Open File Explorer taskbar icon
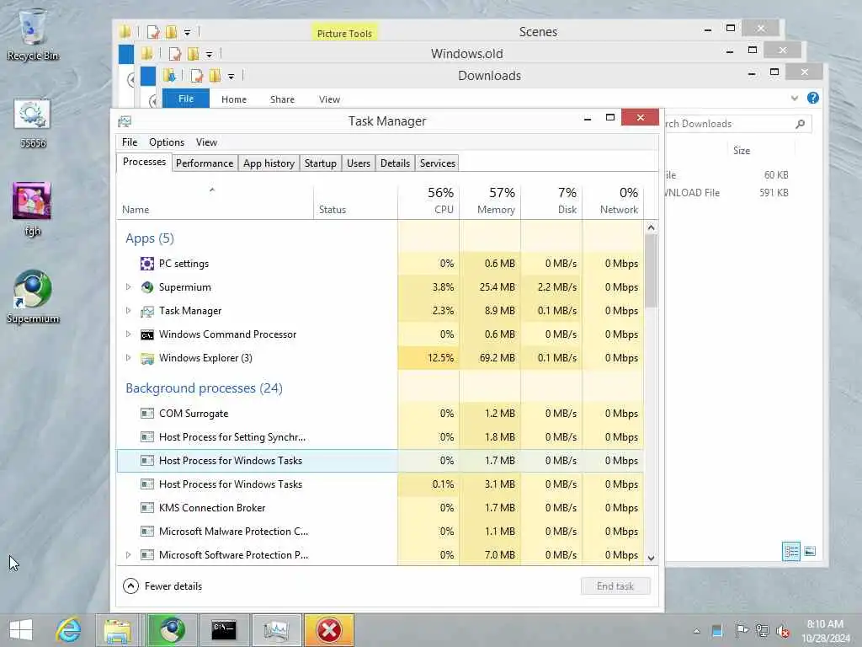 click(x=117, y=630)
